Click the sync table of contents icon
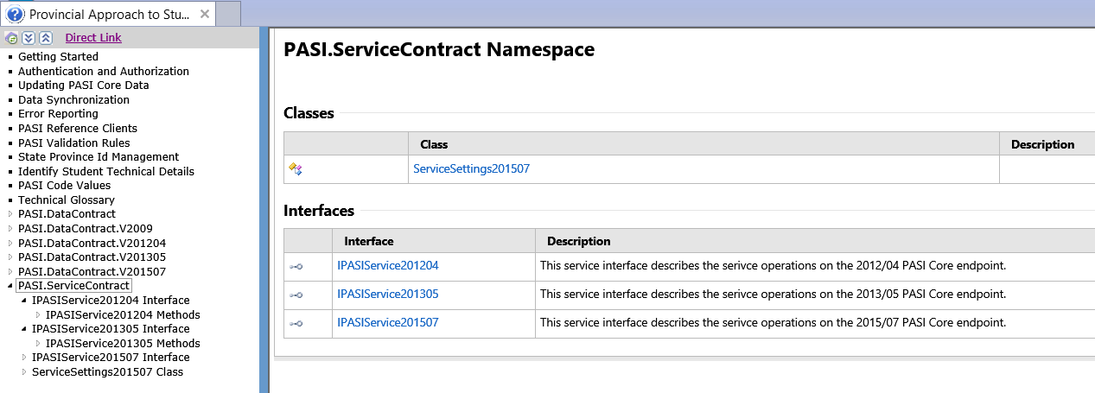This screenshot has height=393, width=1095. point(11,38)
